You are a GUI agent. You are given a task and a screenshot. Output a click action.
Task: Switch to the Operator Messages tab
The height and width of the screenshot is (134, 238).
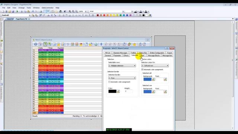pos(120,53)
